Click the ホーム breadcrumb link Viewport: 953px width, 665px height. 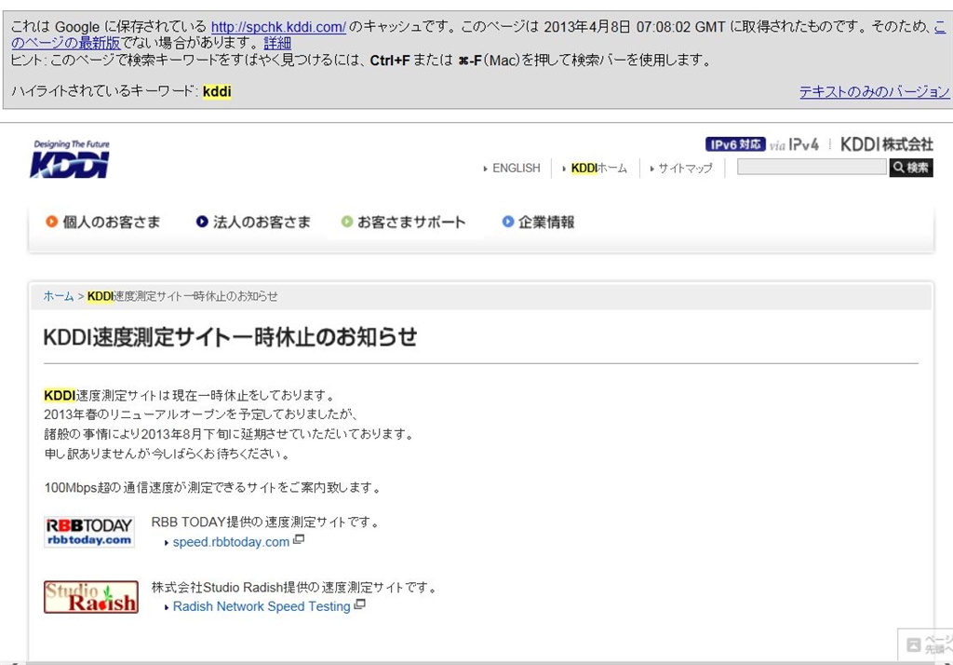click(x=59, y=296)
